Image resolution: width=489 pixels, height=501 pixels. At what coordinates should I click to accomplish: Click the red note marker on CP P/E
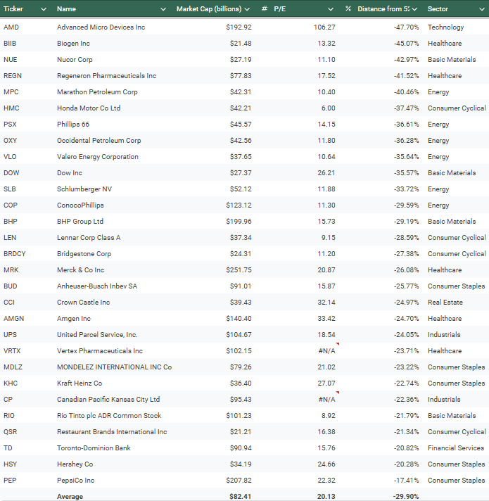click(x=337, y=393)
